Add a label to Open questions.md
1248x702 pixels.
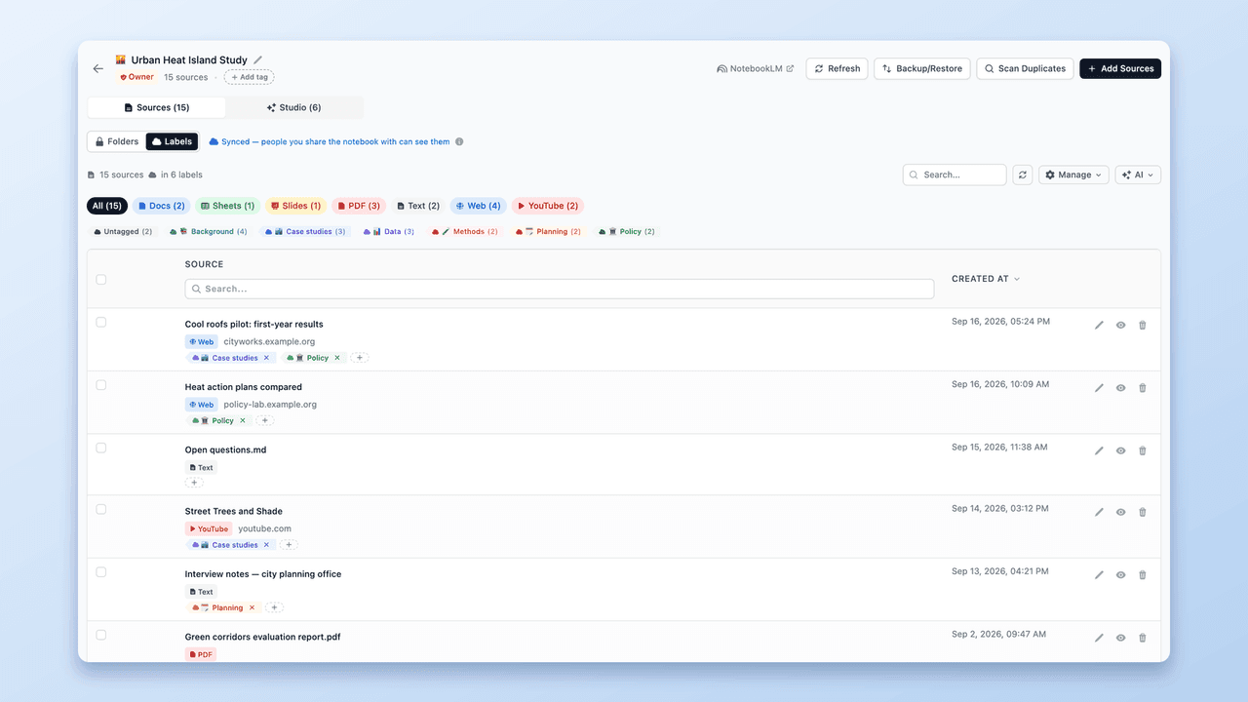point(194,483)
